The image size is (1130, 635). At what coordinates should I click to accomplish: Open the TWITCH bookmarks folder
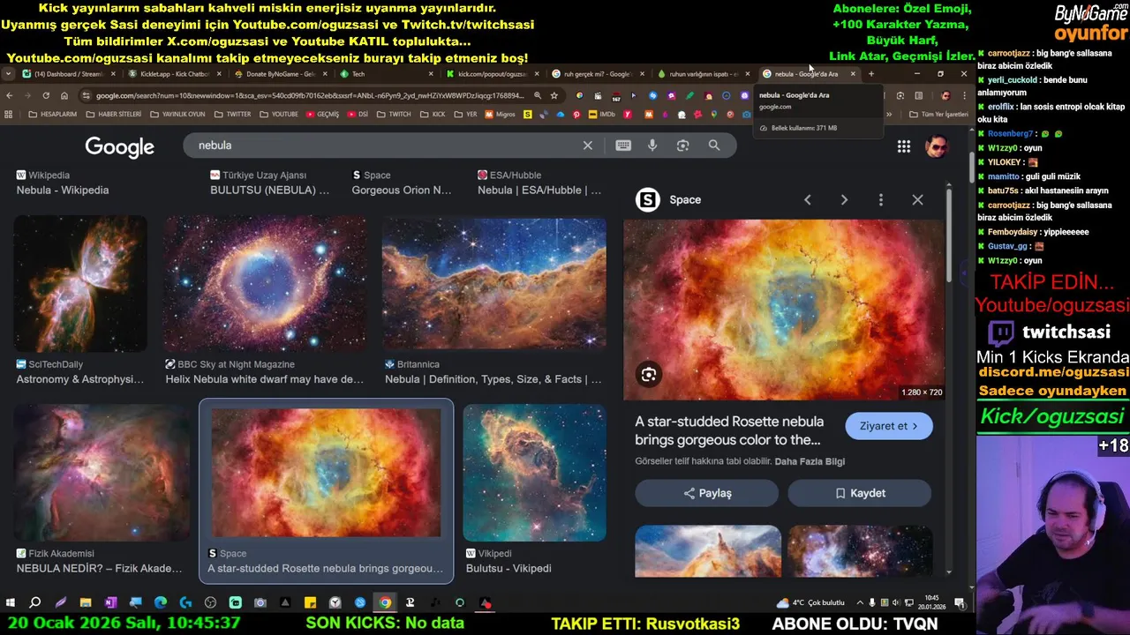point(394,114)
